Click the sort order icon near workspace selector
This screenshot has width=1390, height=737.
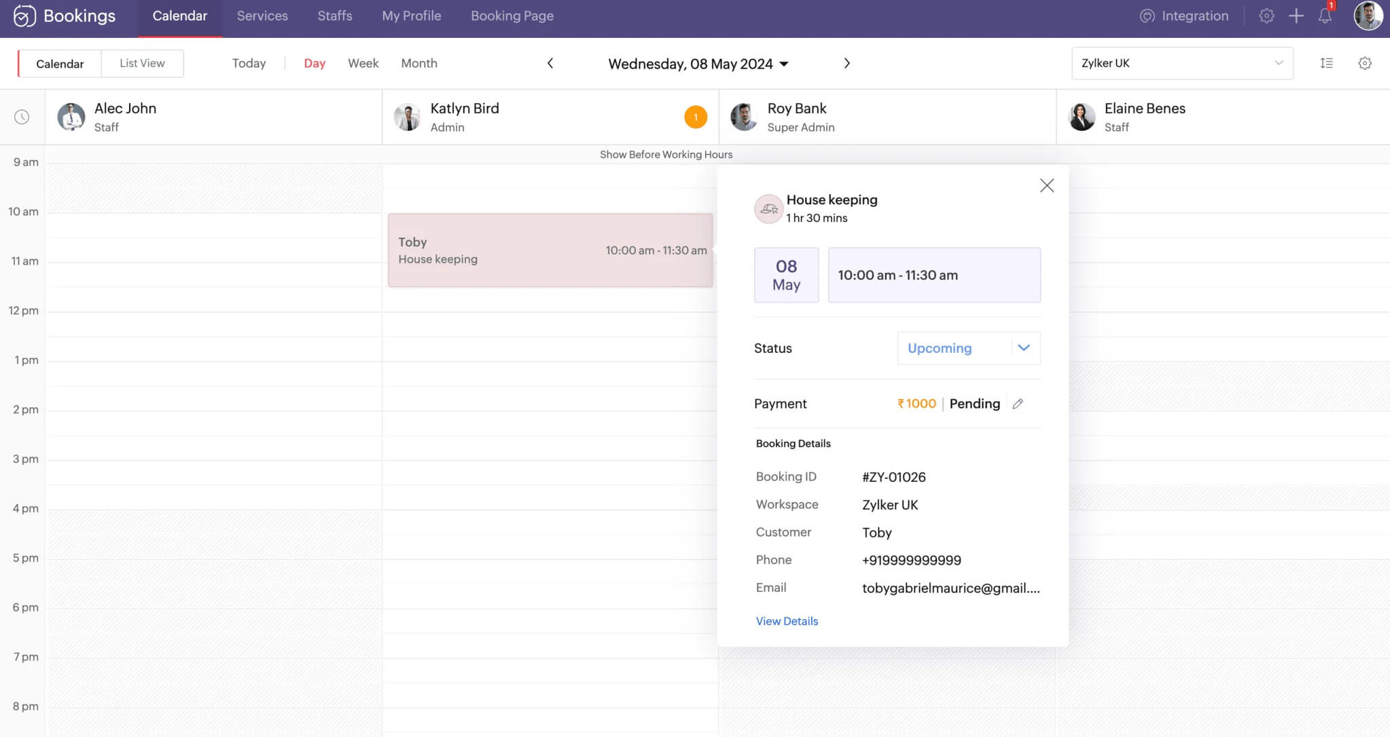pos(1327,63)
